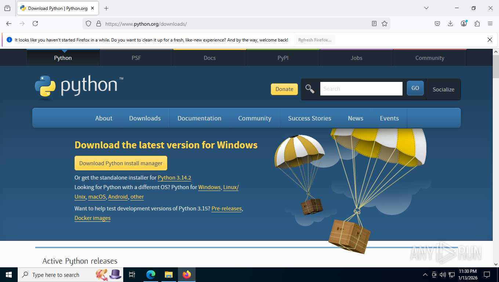Open the PyPI top tab
The image size is (499, 282).
283,58
